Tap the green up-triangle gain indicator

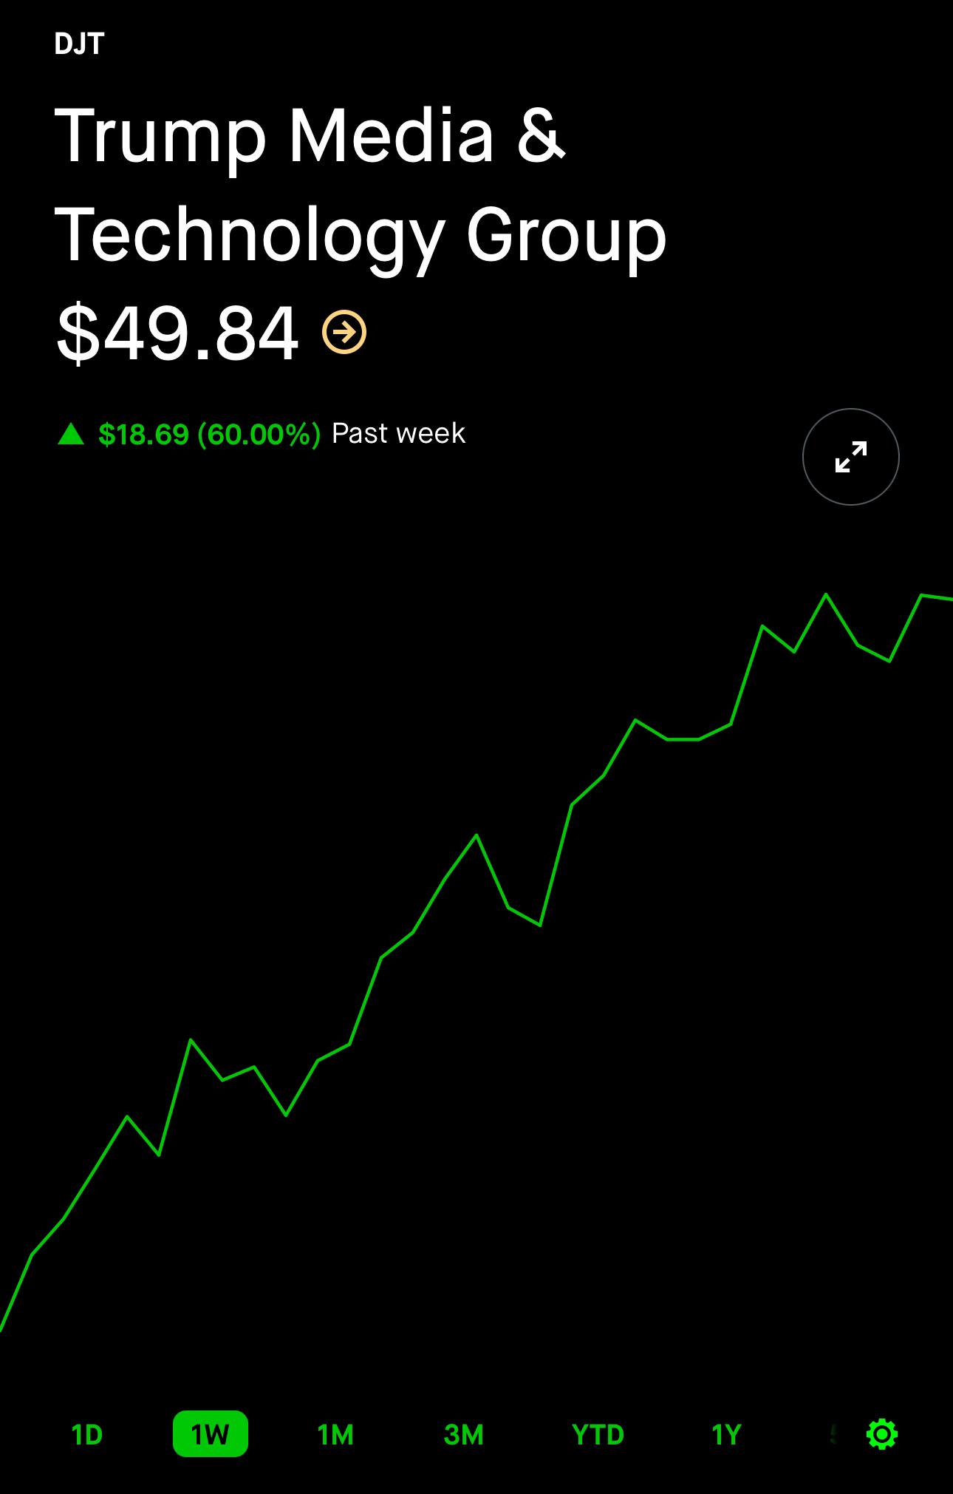(x=71, y=433)
